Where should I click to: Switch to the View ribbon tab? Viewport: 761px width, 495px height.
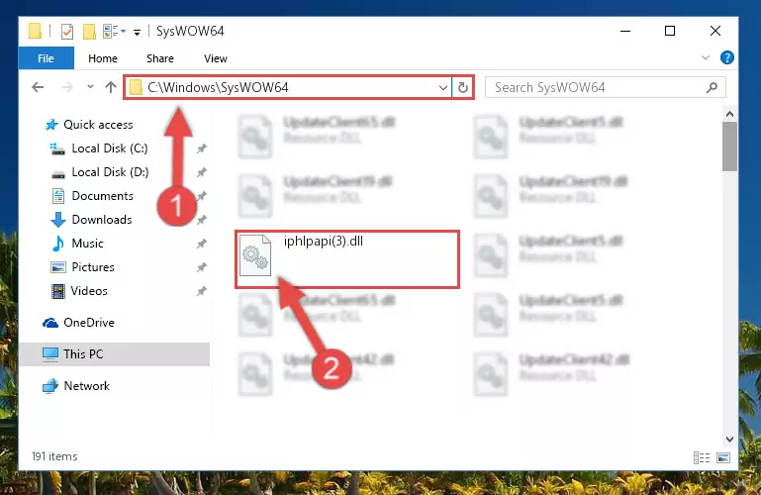point(216,58)
